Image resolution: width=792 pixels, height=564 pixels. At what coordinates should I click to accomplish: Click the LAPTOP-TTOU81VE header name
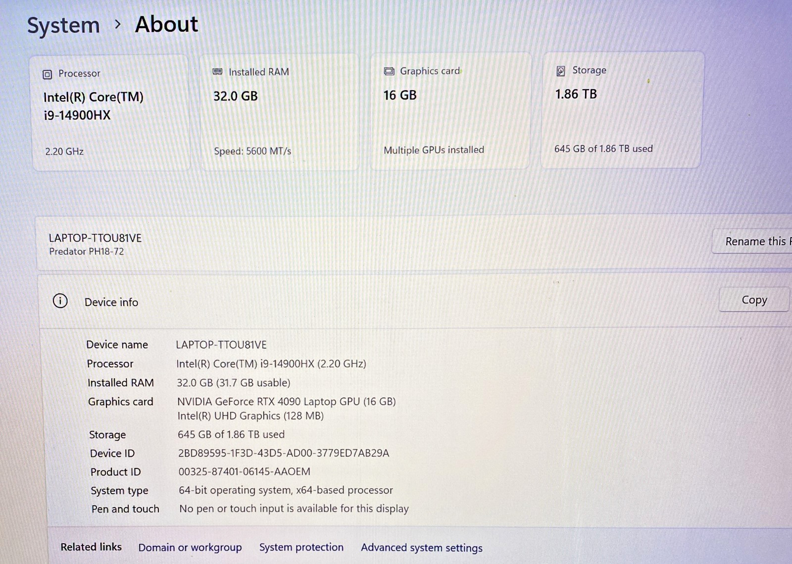(95, 238)
